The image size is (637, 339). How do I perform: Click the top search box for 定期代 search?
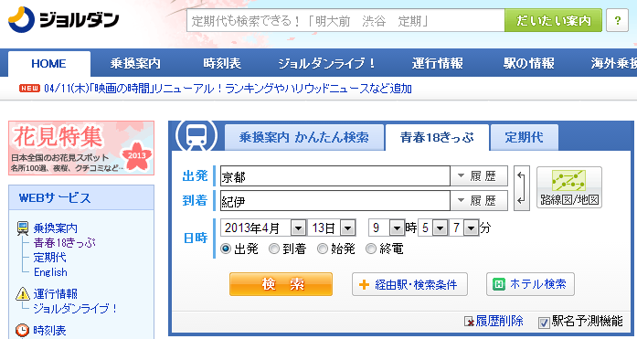[345, 20]
